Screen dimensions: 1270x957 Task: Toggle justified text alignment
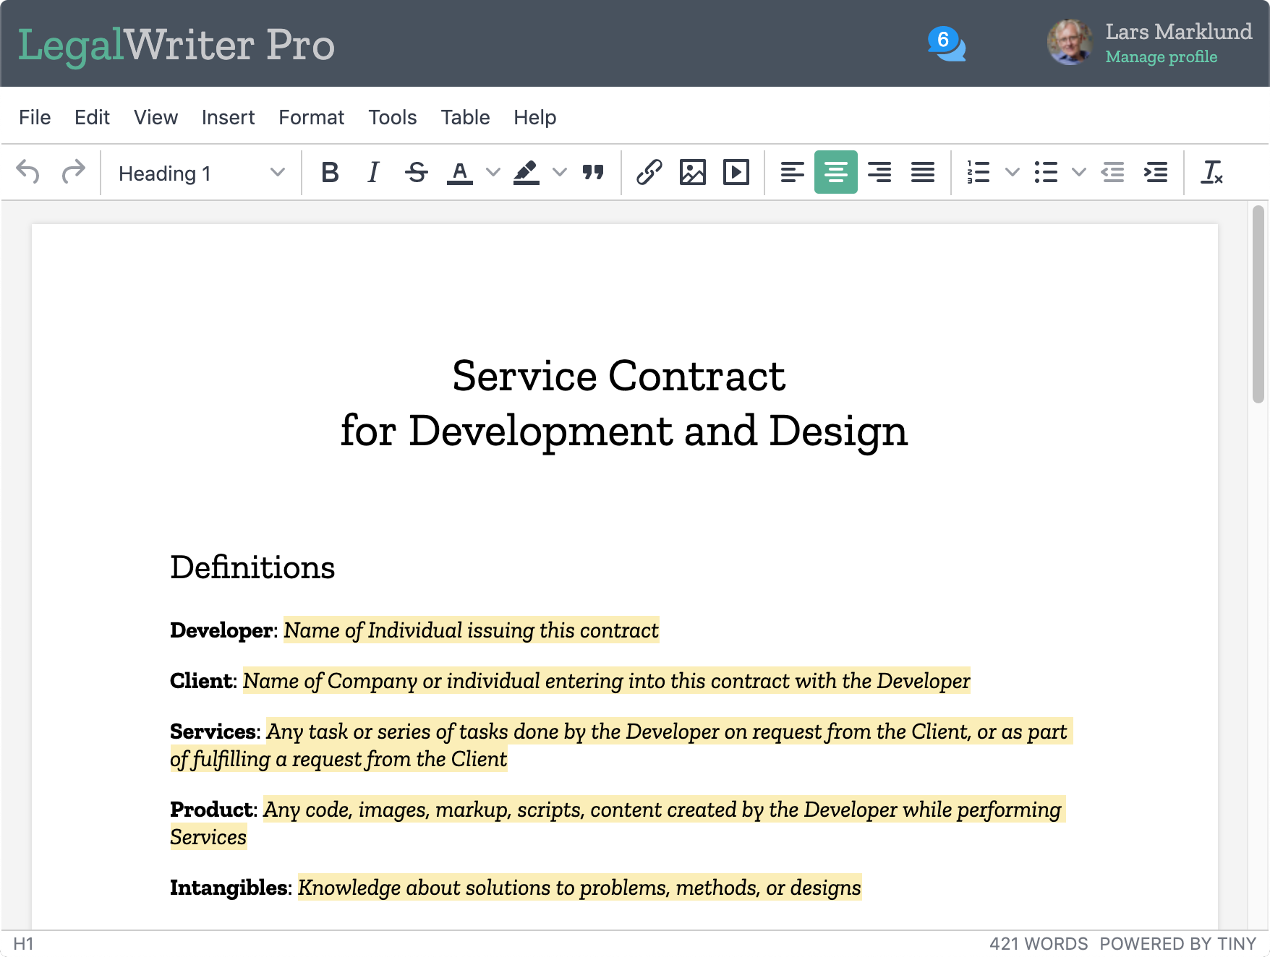pos(924,172)
